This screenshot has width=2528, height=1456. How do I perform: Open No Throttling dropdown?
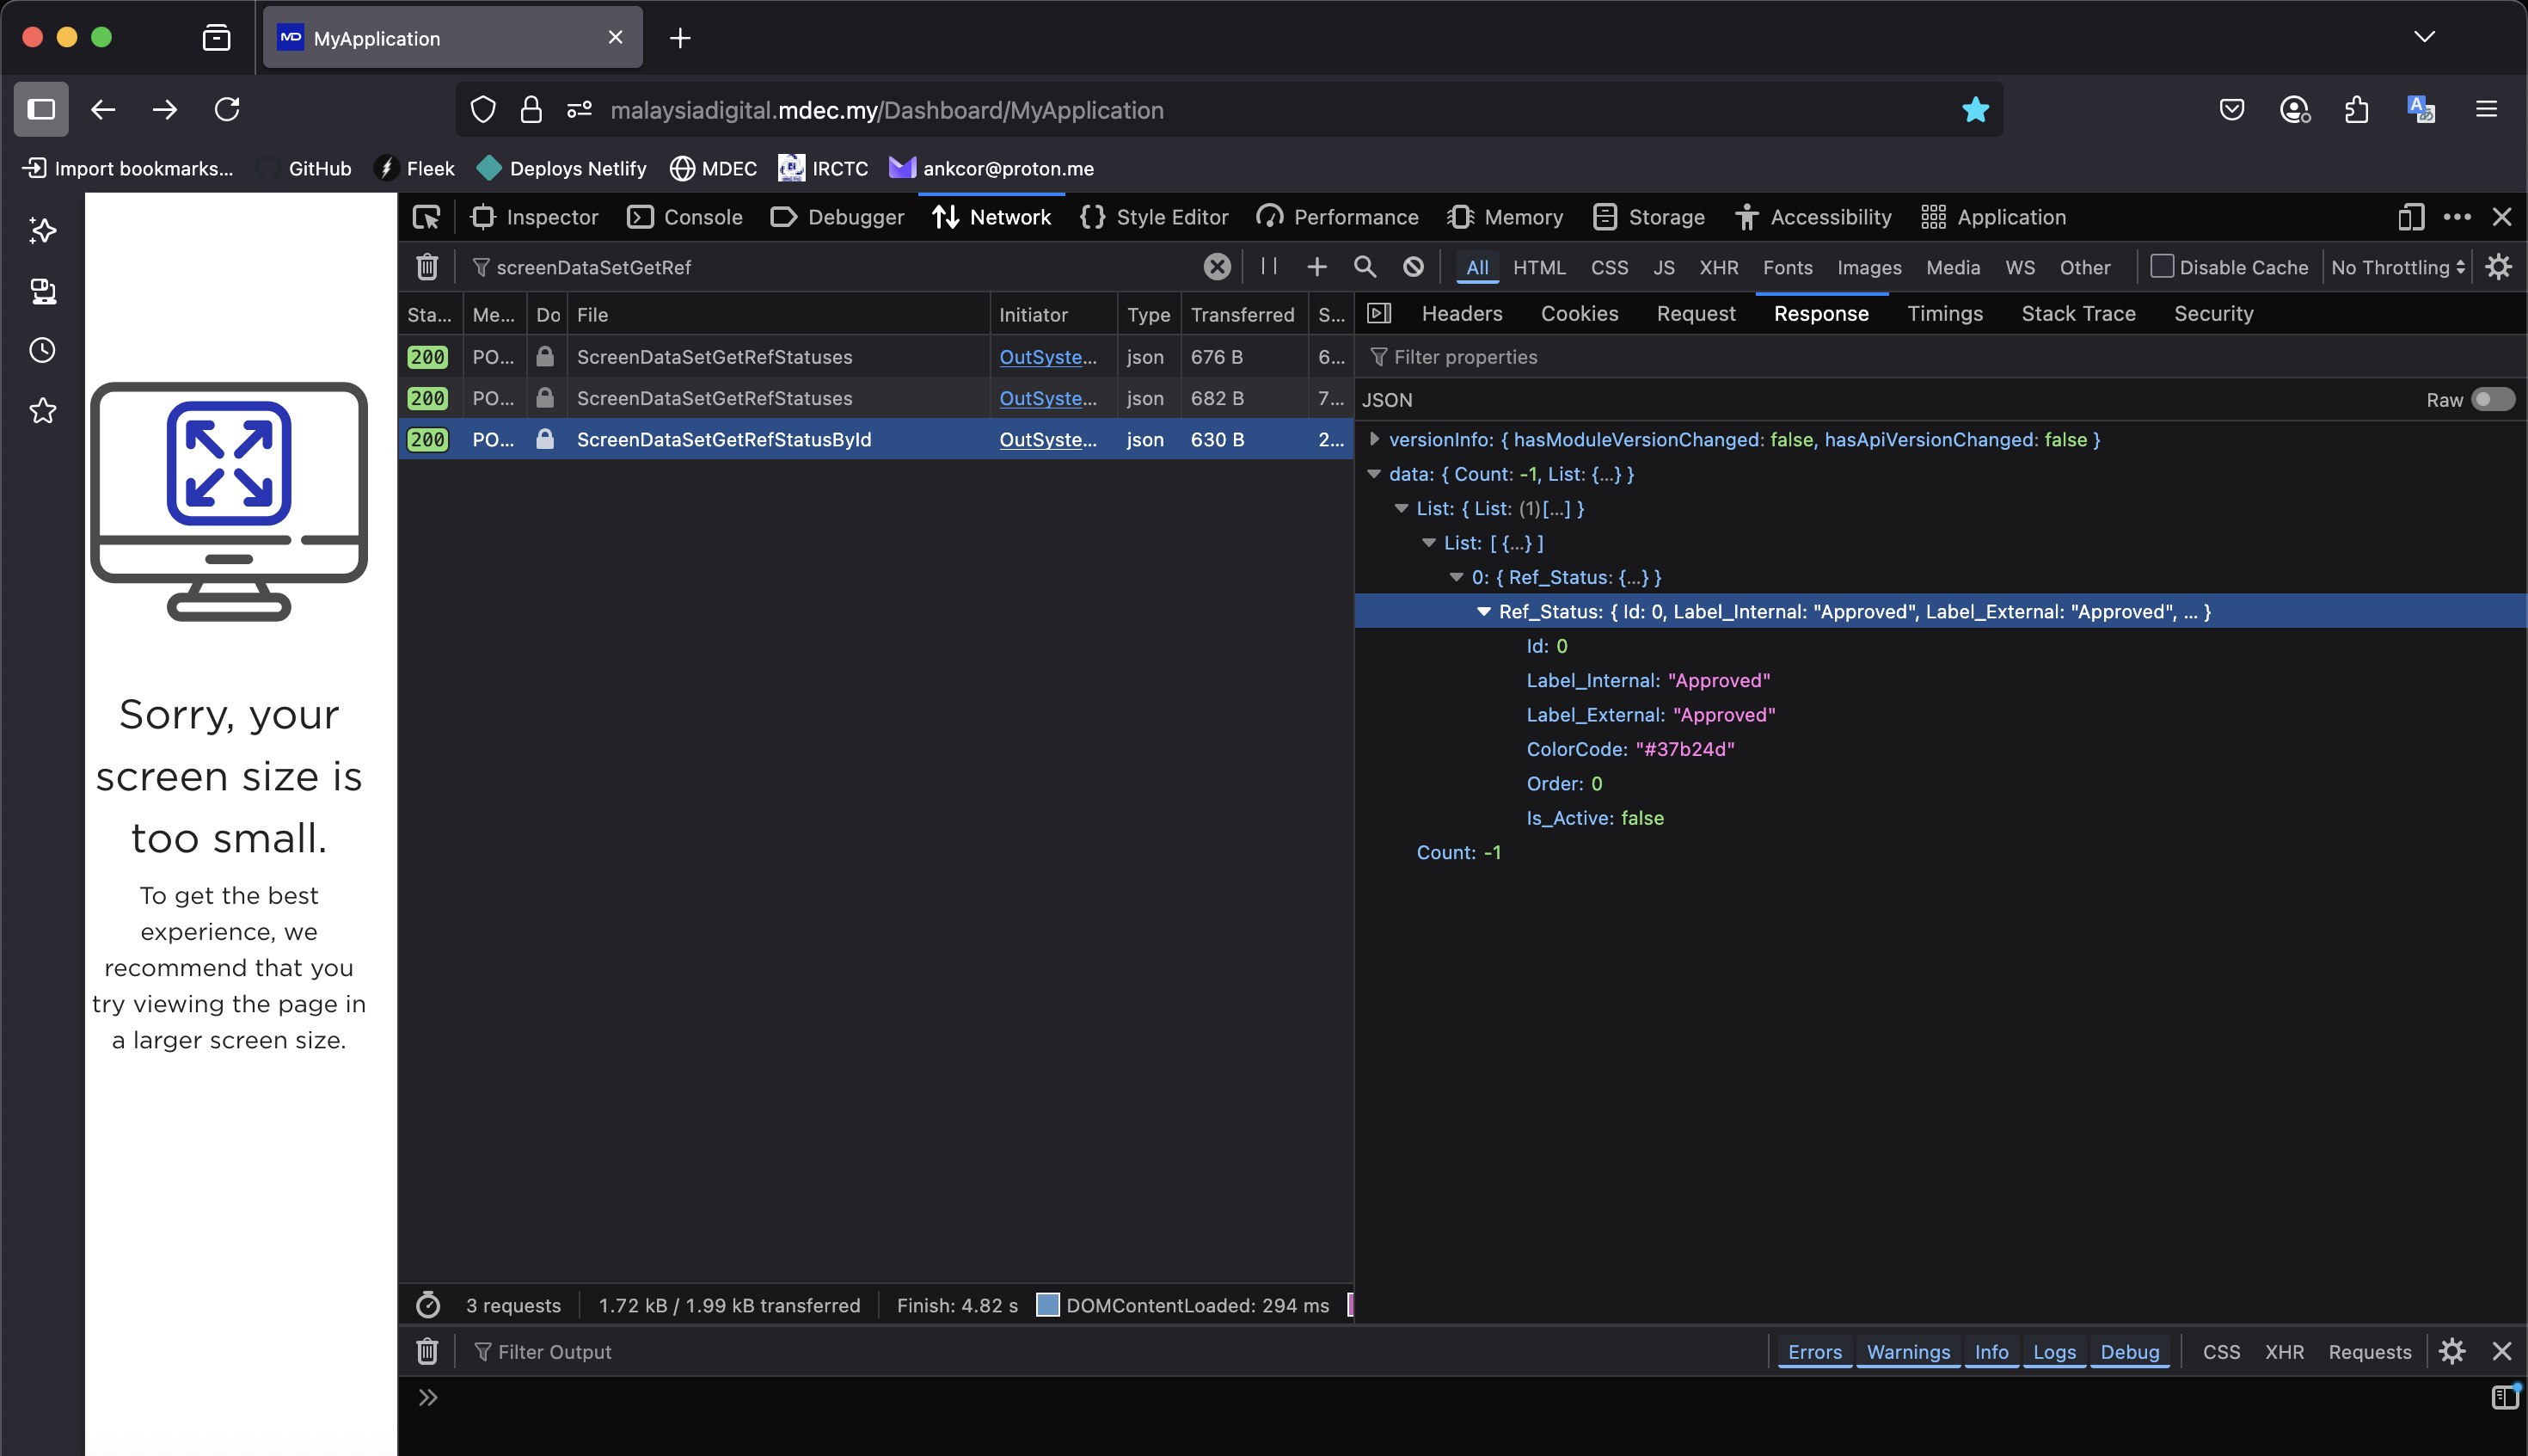coord(2397,267)
